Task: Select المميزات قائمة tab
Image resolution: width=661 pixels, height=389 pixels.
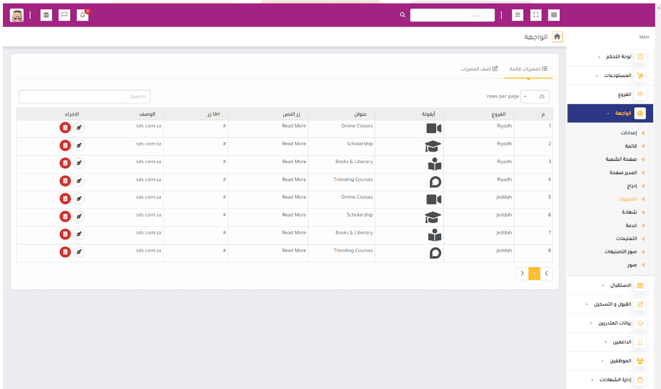Action: pos(528,69)
